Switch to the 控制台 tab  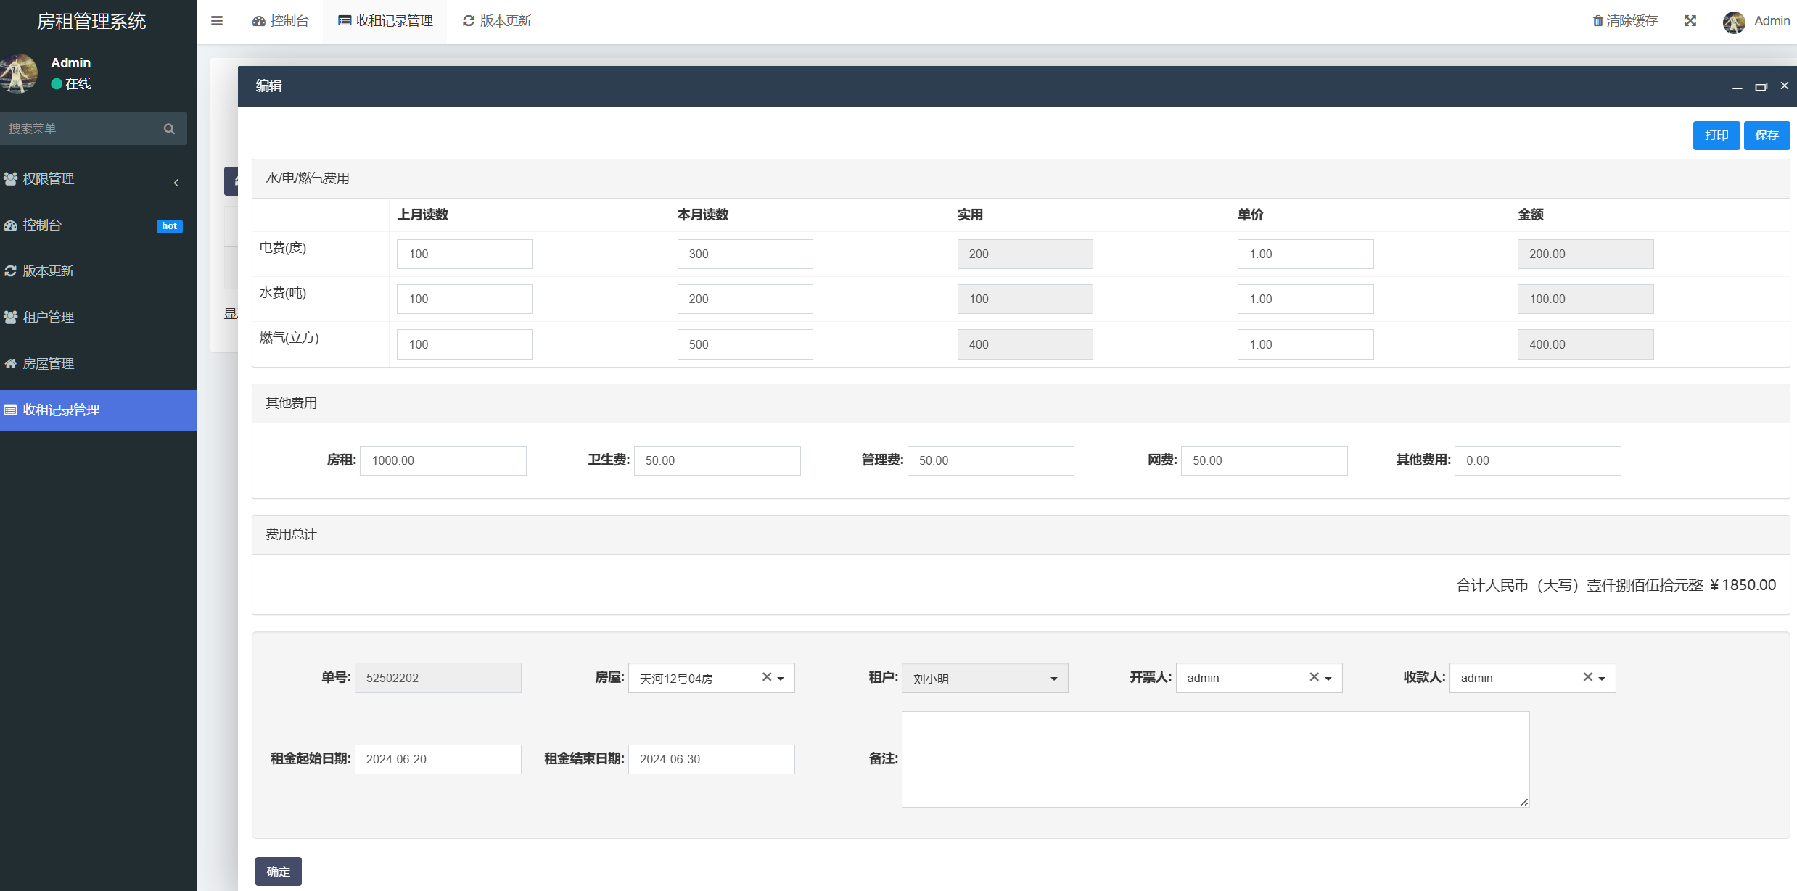tap(281, 21)
